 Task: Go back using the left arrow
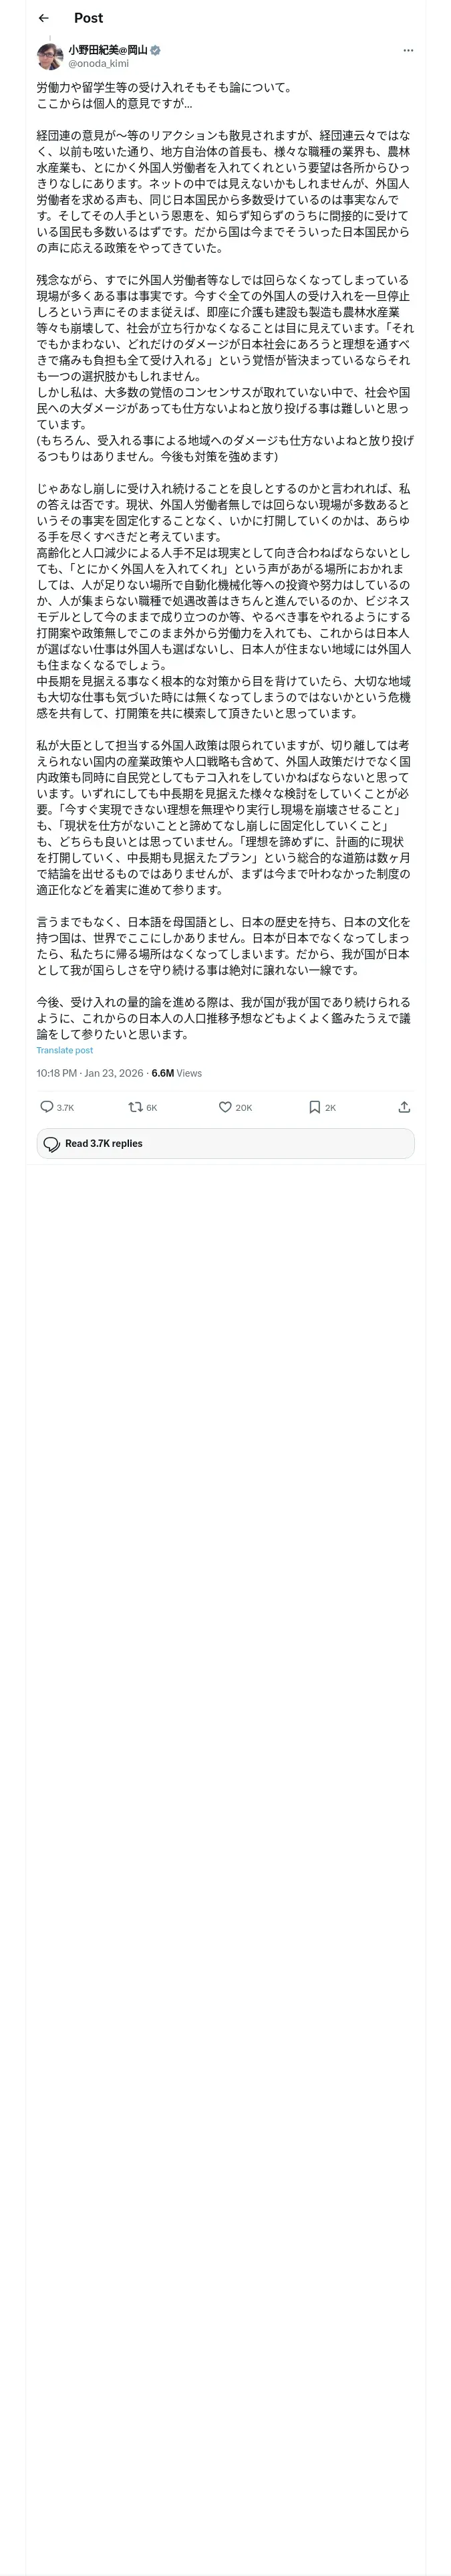click(43, 18)
